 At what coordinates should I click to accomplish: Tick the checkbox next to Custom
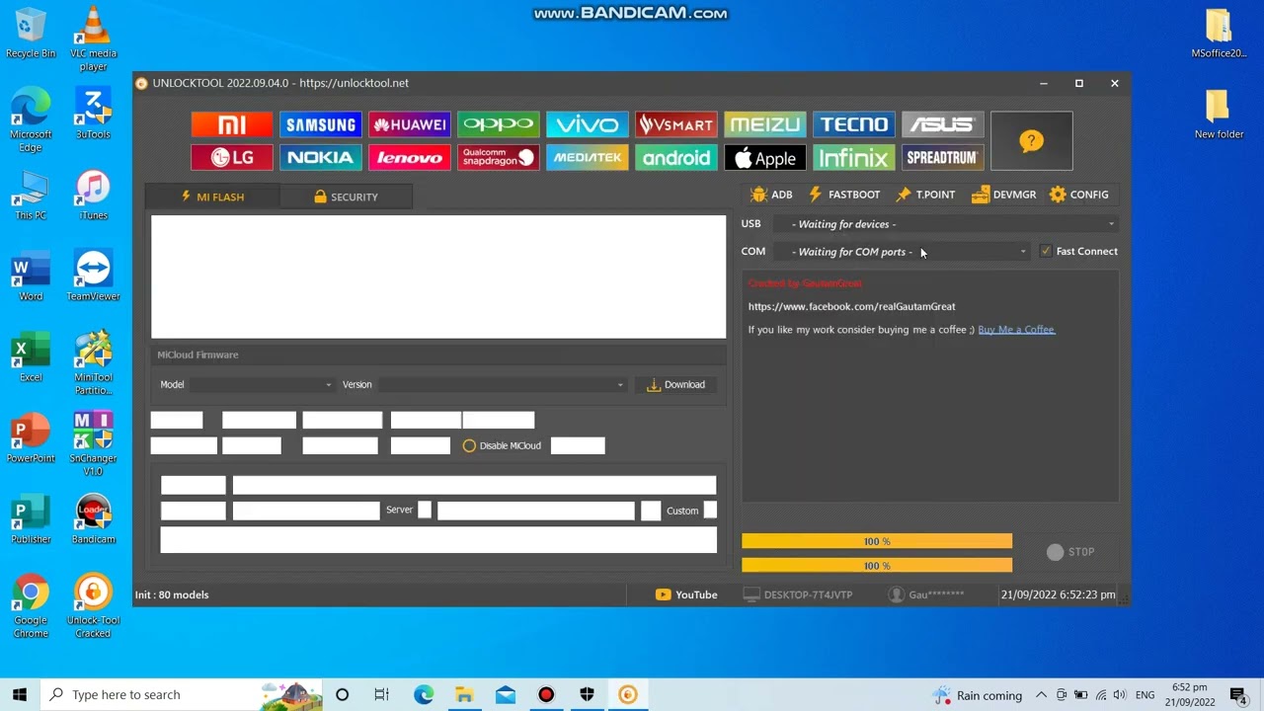pyautogui.click(x=710, y=511)
